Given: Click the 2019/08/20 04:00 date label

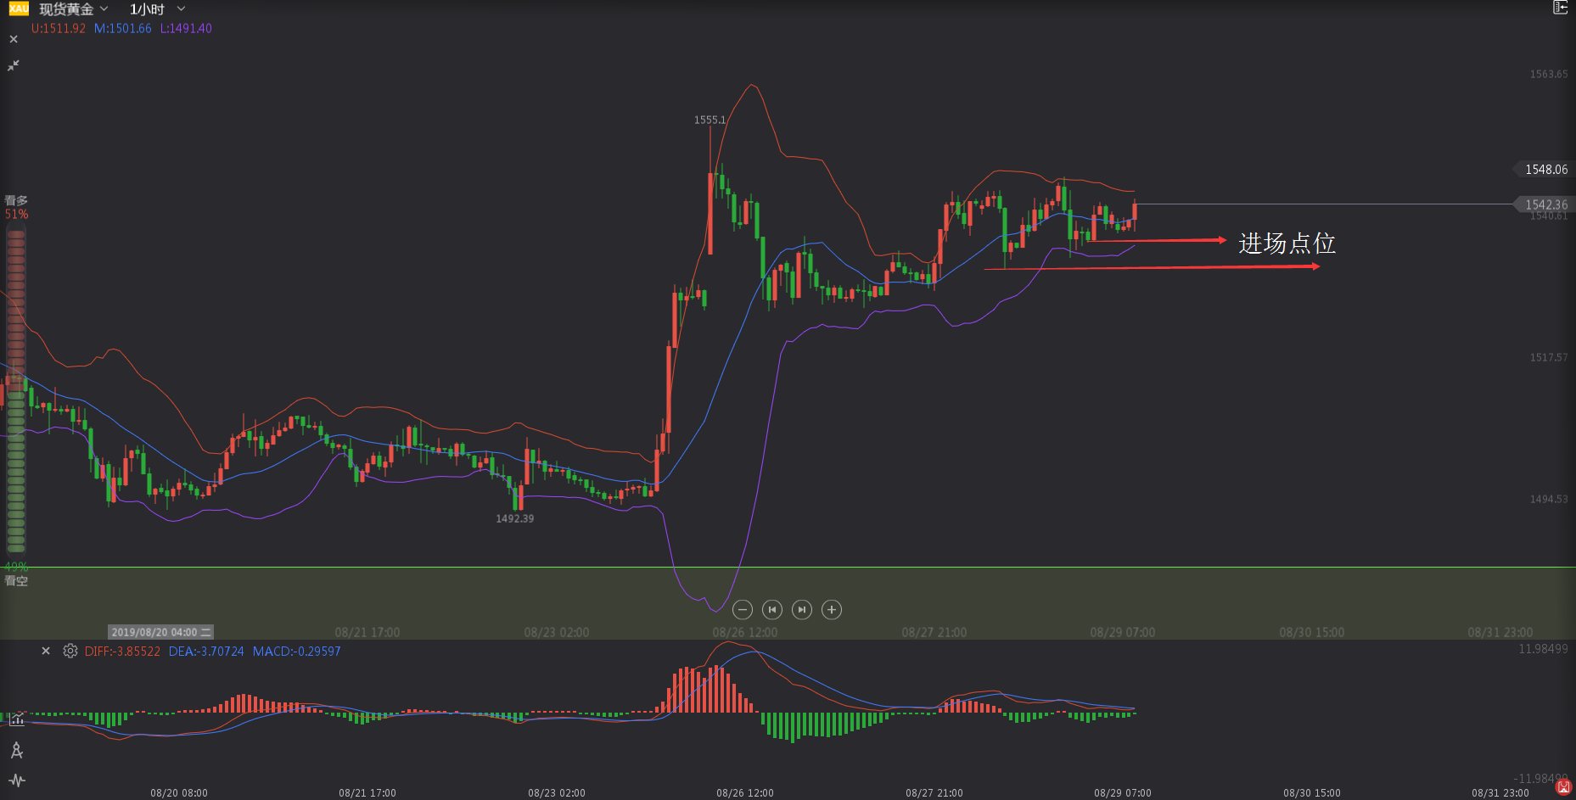Looking at the screenshot, I should tap(160, 632).
